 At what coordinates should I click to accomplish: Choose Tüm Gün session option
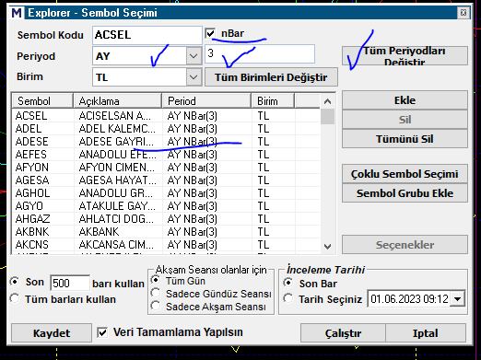(x=156, y=280)
